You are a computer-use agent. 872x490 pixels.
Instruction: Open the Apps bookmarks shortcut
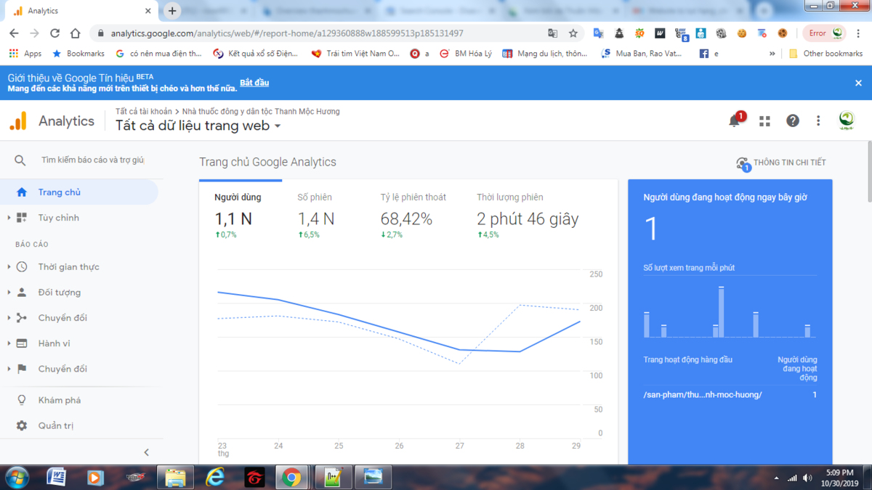(25, 54)
